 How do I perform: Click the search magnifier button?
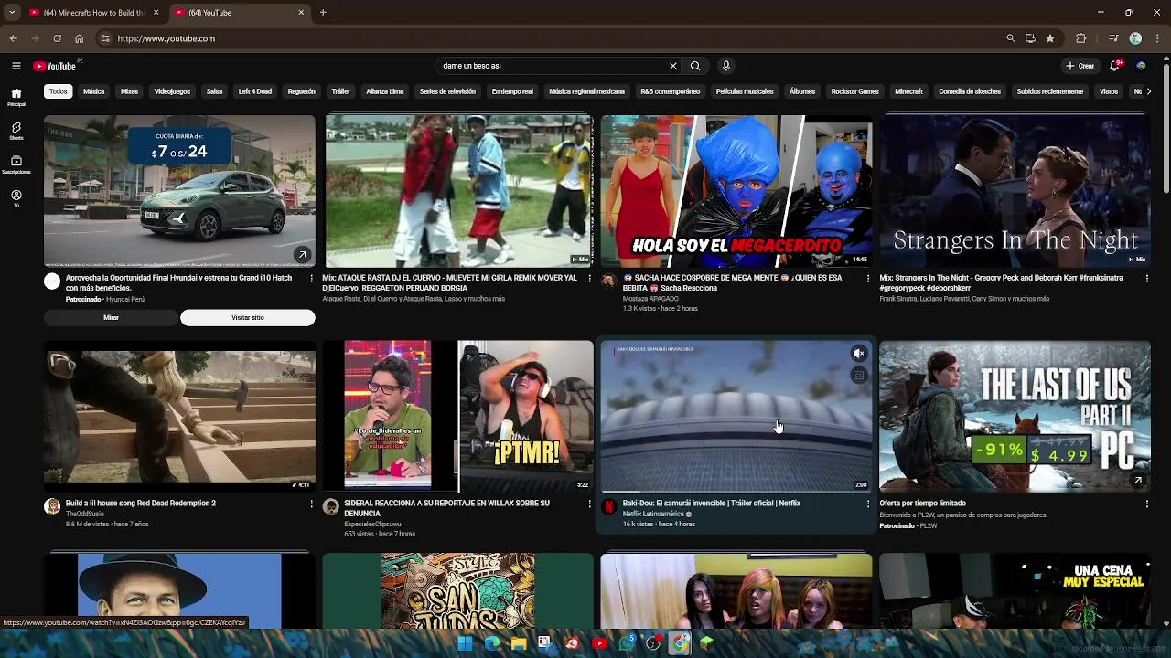[x=695, y=66]
